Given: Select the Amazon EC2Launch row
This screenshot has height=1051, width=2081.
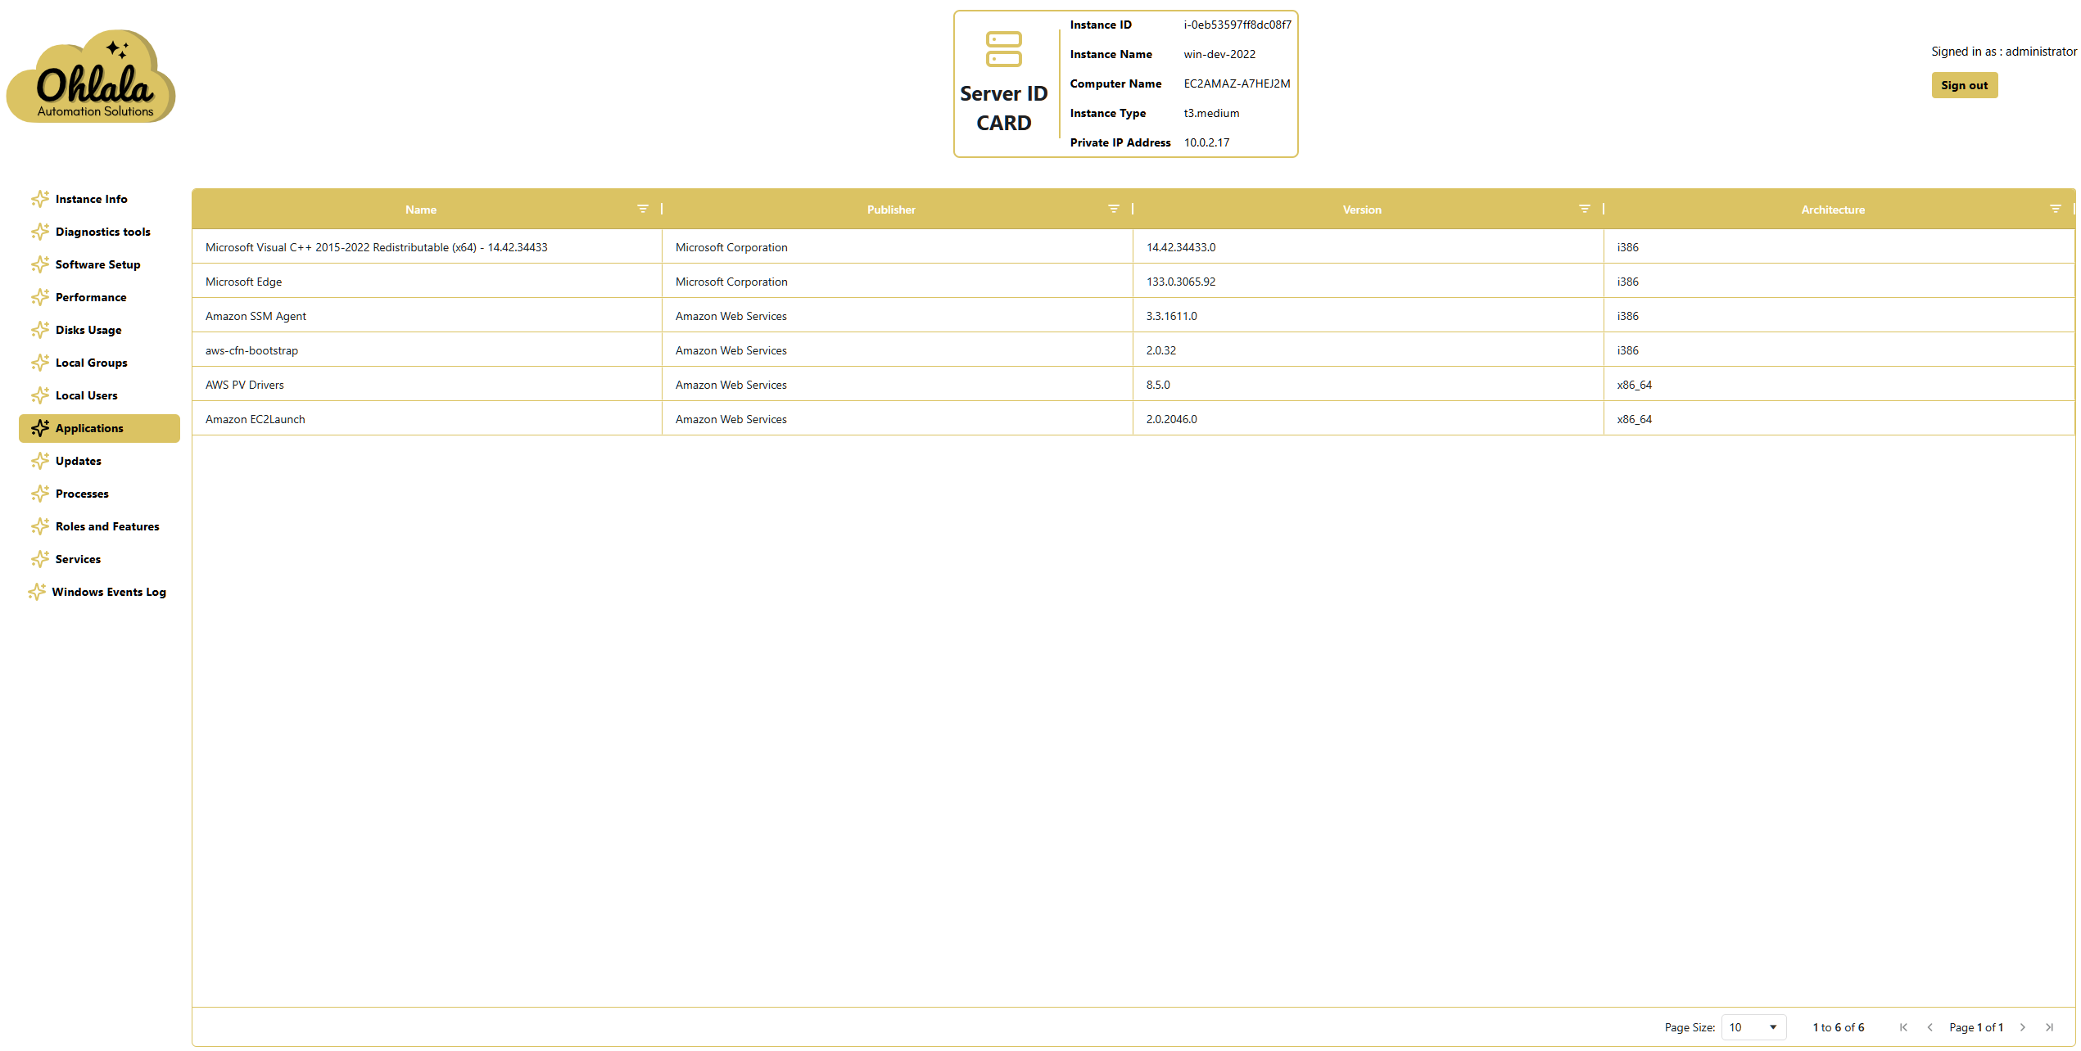Looking at the screenshot, I should pos(1133,418).
